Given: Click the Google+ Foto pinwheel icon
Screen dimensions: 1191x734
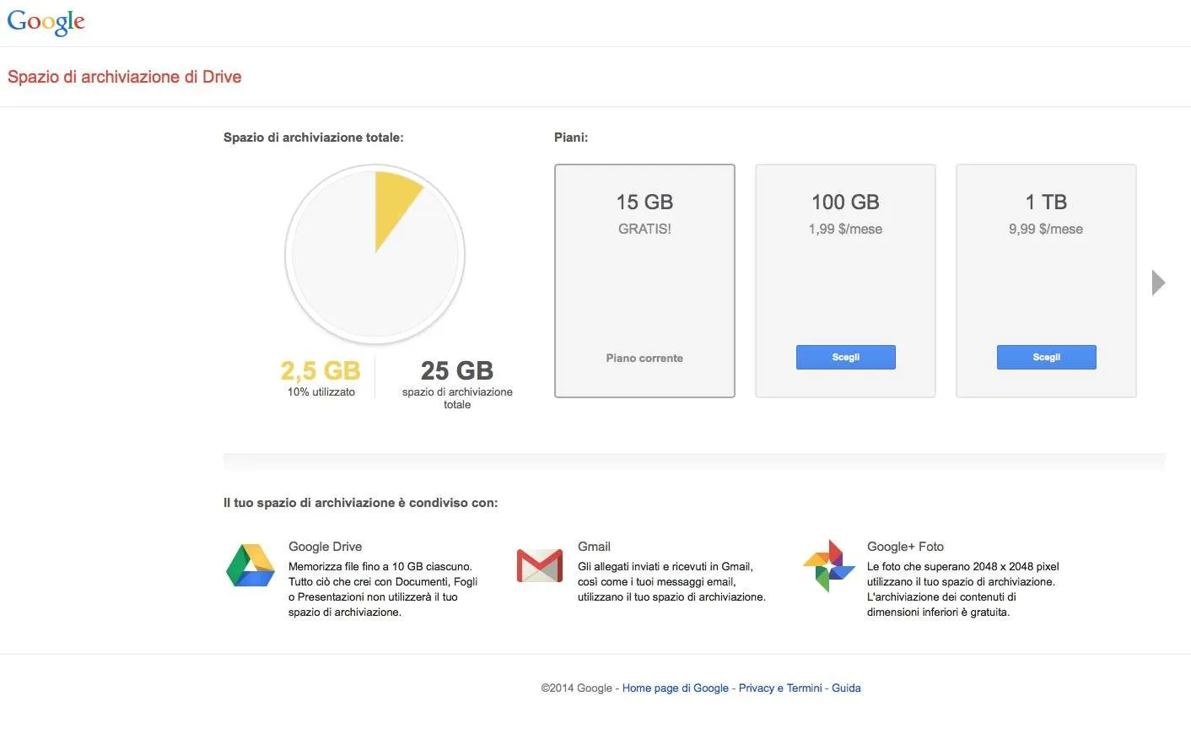Looking at the screenshot, I should [x=829, y=565].
